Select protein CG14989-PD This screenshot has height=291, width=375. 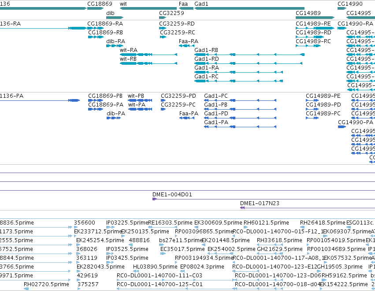312,109
